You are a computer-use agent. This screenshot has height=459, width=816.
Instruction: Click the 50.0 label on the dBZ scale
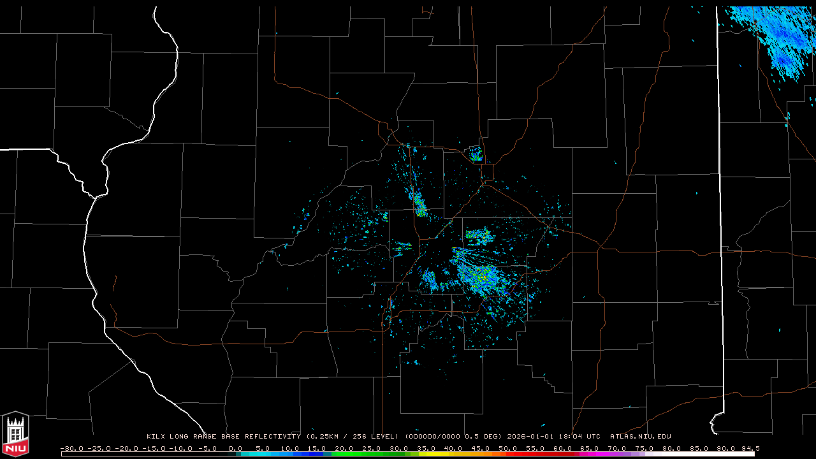[x=507, y=448]
